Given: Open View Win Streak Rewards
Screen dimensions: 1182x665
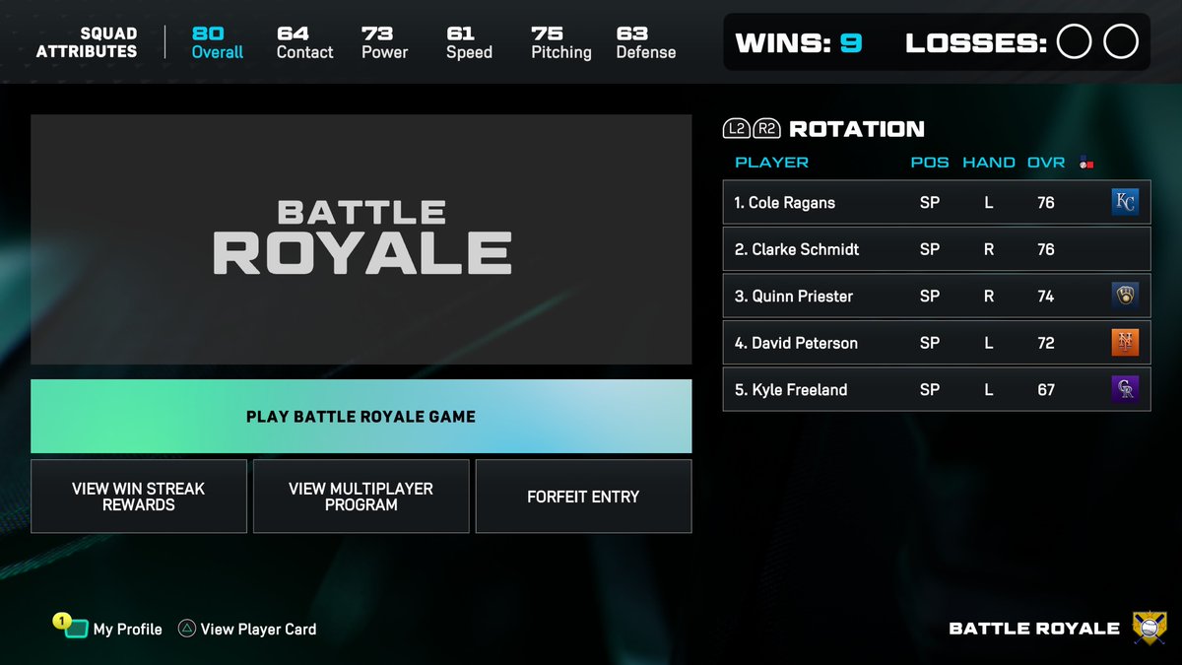Looking at the screenshot, I should [139, 497].
